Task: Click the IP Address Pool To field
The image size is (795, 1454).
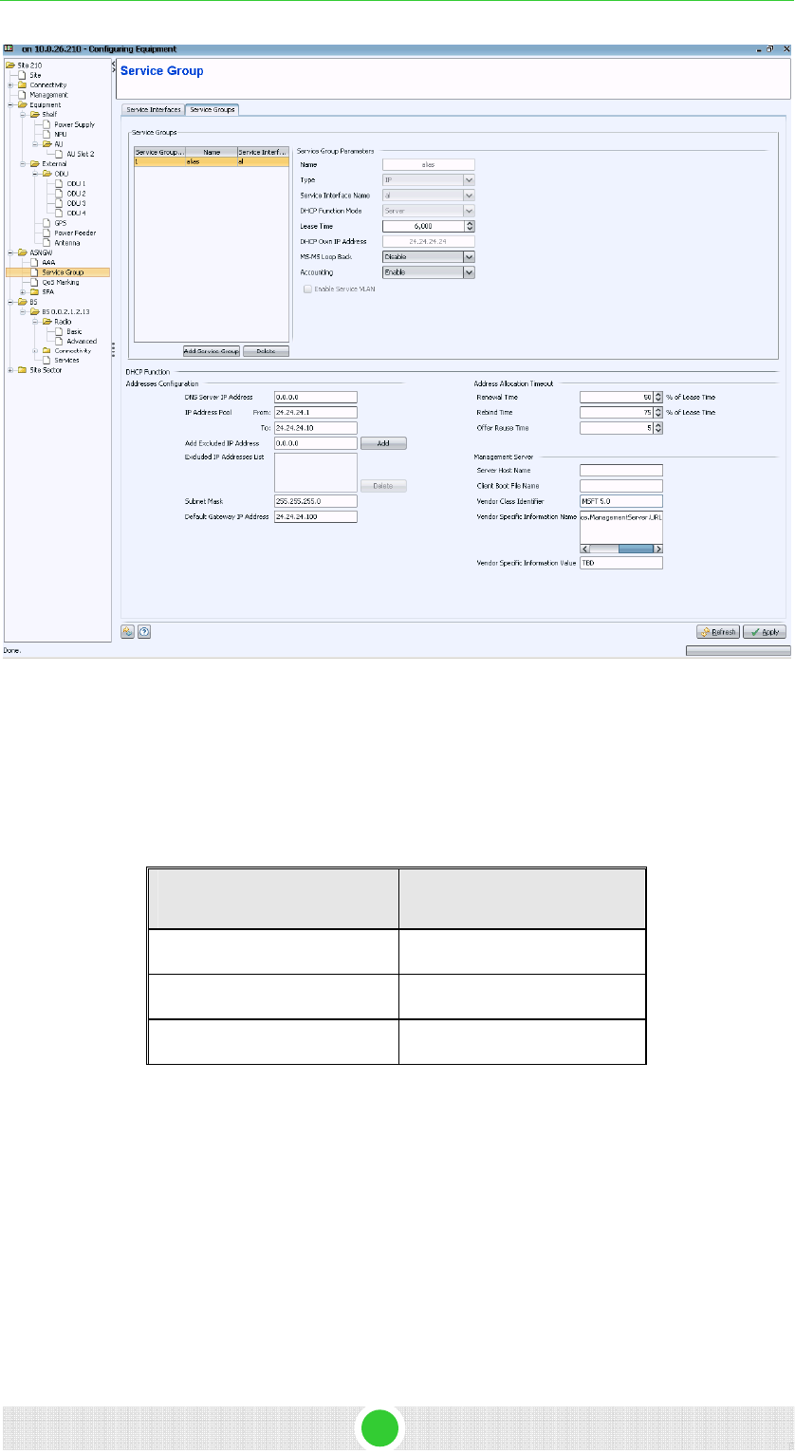Action: (314, 427)
